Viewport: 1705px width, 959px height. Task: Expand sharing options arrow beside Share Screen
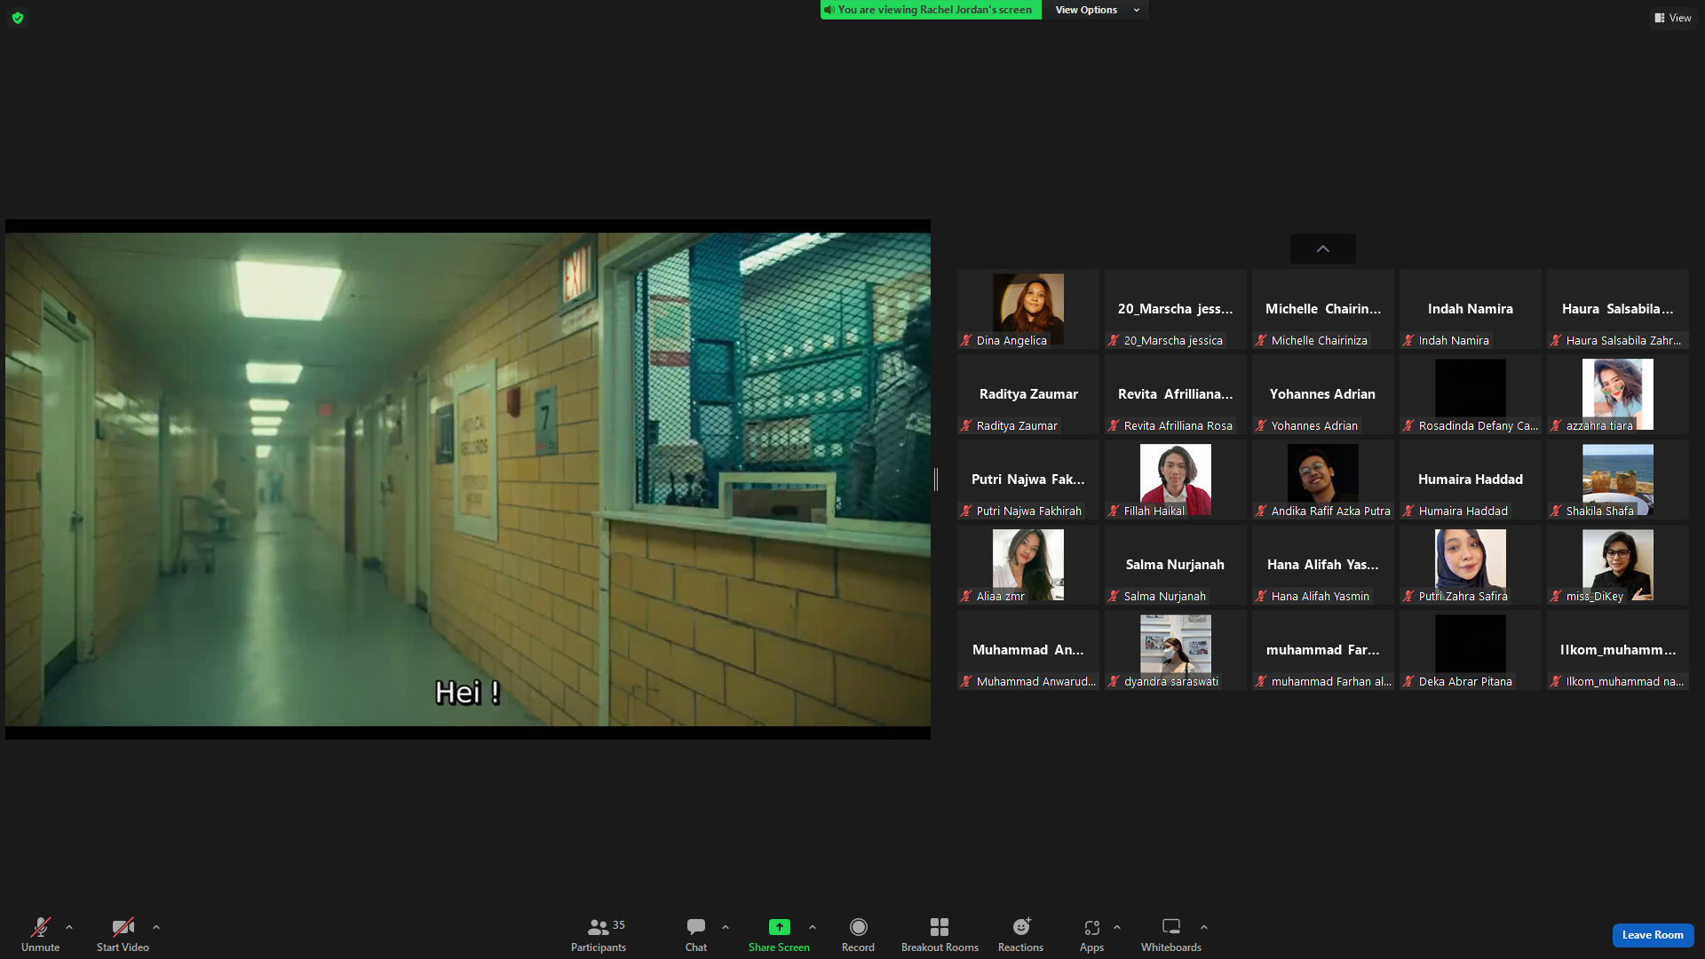click(813, 927)
